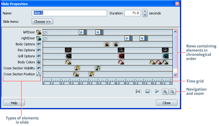Close the Slide Properties dialog via X
The height and width of the screenshot is (126, 219).
click(x=177, y=4)
